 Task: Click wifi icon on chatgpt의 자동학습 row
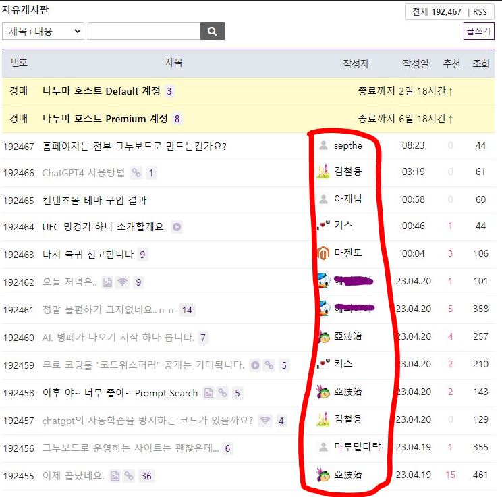tap(265, 421)
